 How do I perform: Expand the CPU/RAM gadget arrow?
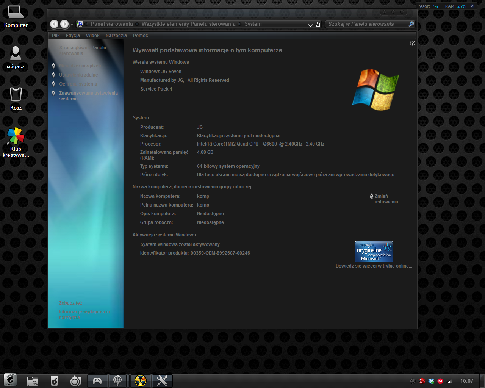point(472,6)
